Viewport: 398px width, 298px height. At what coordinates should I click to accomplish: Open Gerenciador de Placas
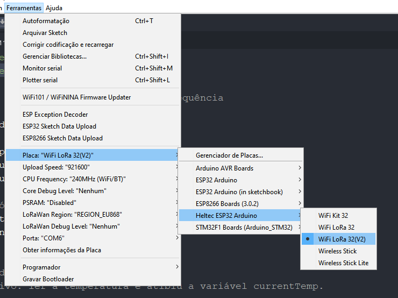pos(229,155)
